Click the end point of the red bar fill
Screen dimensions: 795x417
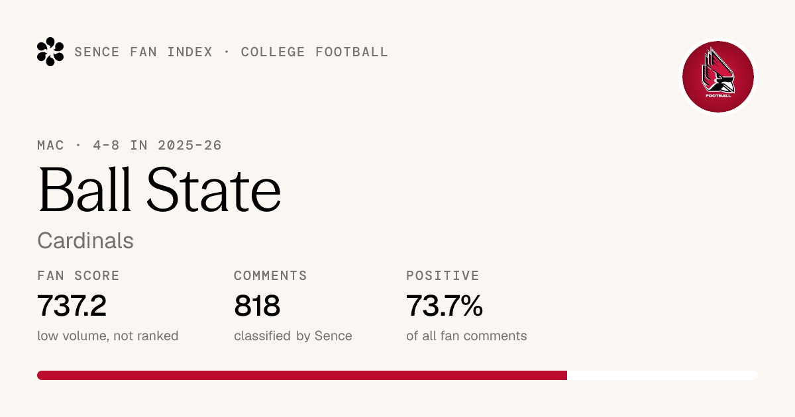(x=566, y=375)
